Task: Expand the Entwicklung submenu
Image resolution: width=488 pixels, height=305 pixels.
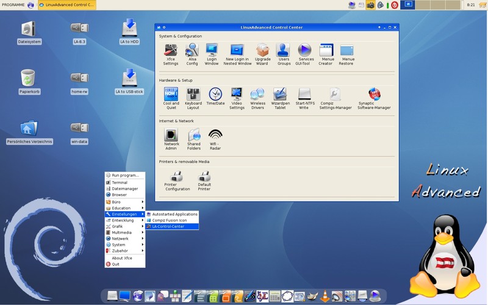Action: (125, 220)
